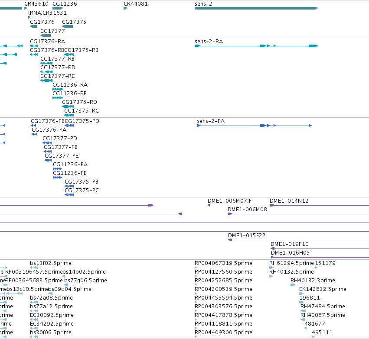Click the CG17376-PA protein label
This screenshot has width=369, height=339.
tap(49, 130)
